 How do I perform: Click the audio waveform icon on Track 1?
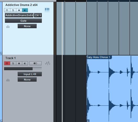pyautogui.click(x=48, y=63)
